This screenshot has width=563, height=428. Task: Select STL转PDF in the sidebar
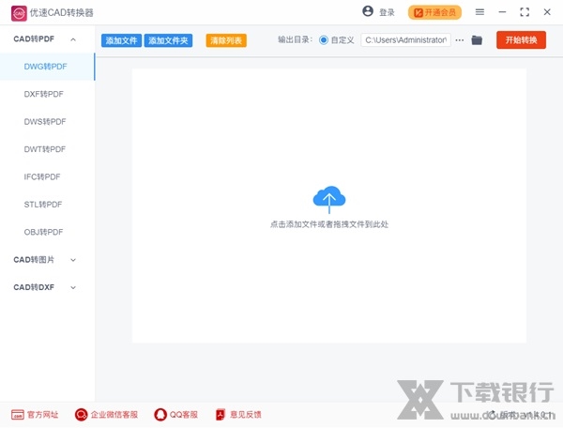pyautogui.click(x=43, y=205)
